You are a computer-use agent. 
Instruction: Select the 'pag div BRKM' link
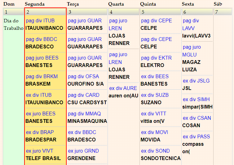tap(42, 77)
